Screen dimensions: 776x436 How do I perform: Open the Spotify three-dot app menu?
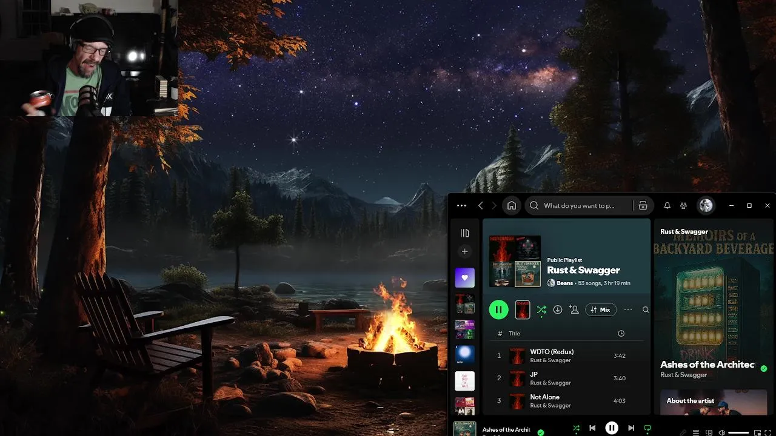point(461,206)
